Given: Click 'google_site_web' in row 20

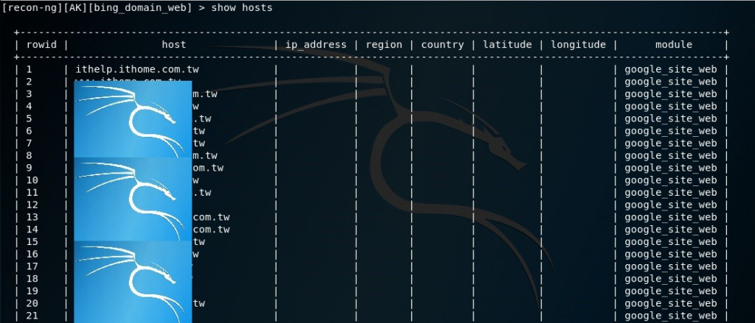Looking at the screenshot, I should tap(671, 303).
